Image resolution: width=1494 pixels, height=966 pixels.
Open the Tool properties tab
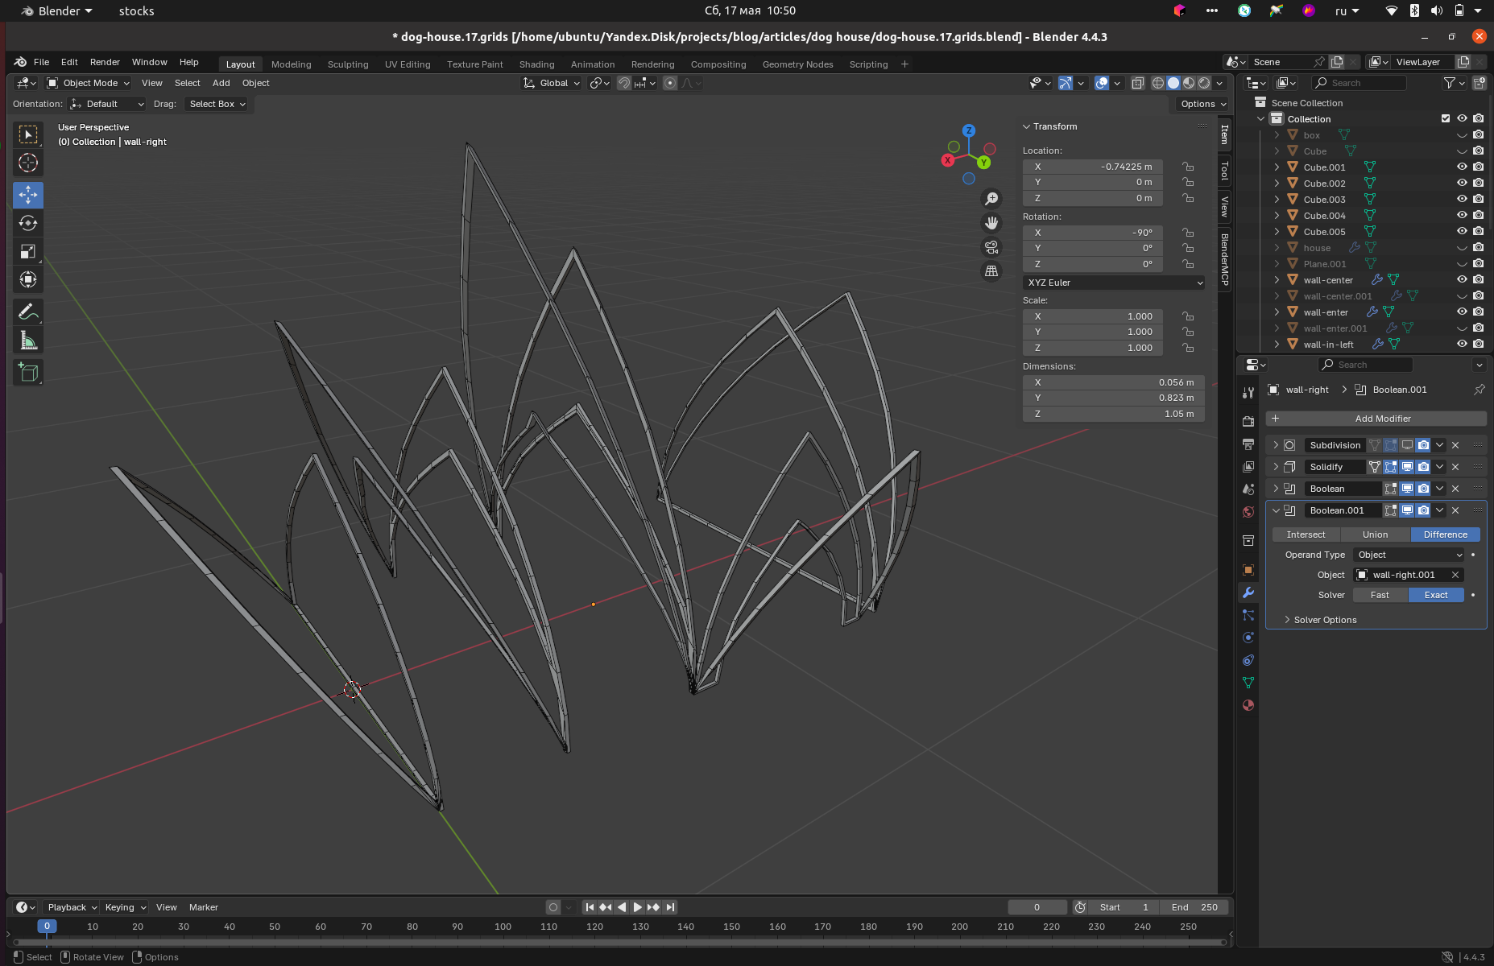point(1248,393)
